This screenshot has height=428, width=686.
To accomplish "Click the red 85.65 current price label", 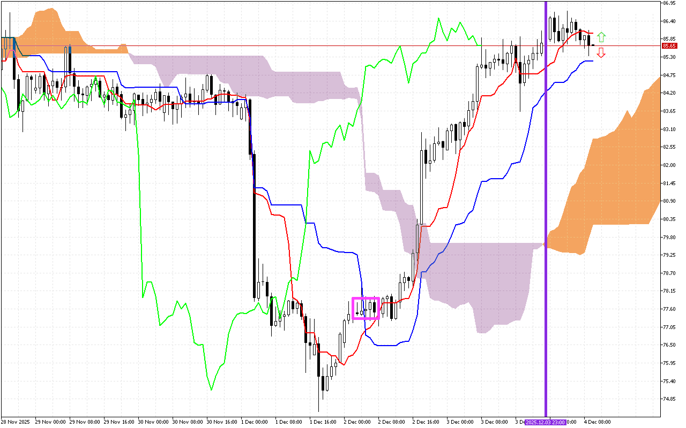I will [x=668, y=46].
